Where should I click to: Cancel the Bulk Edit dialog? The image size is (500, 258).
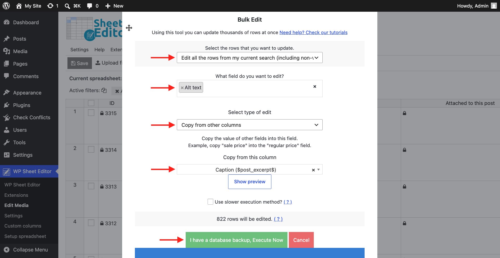[x=301, y=240]
